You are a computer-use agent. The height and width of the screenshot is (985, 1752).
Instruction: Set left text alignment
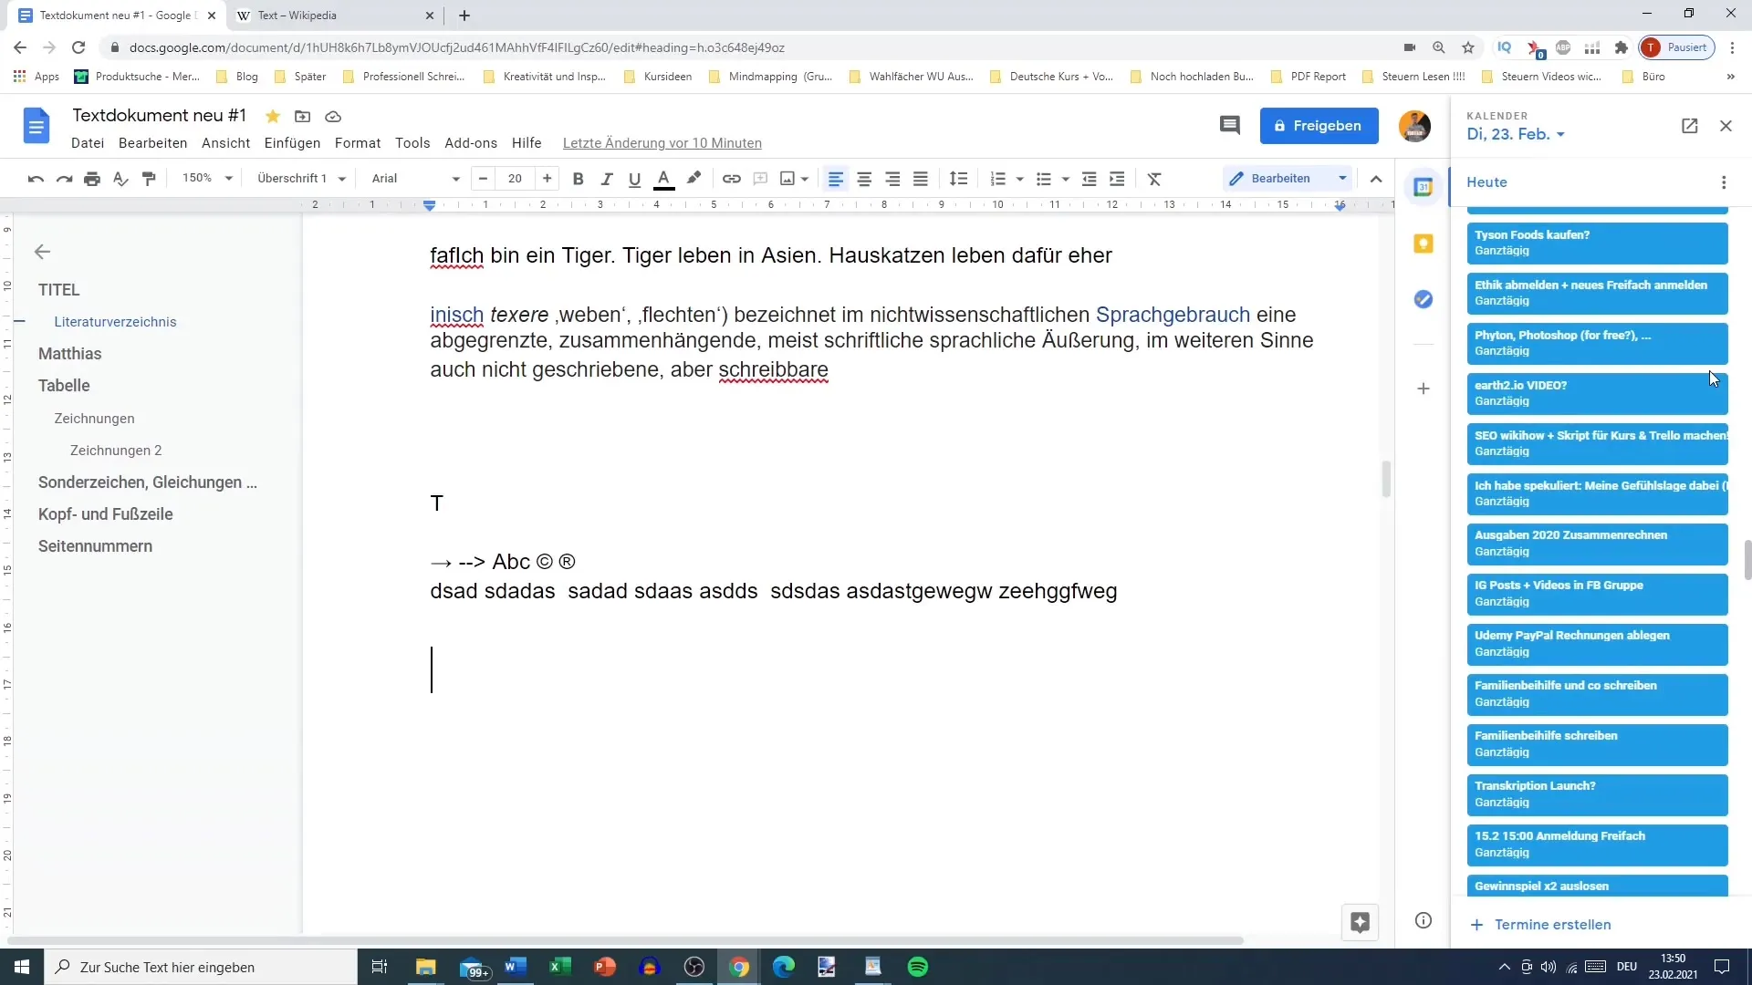pos(836,179)
